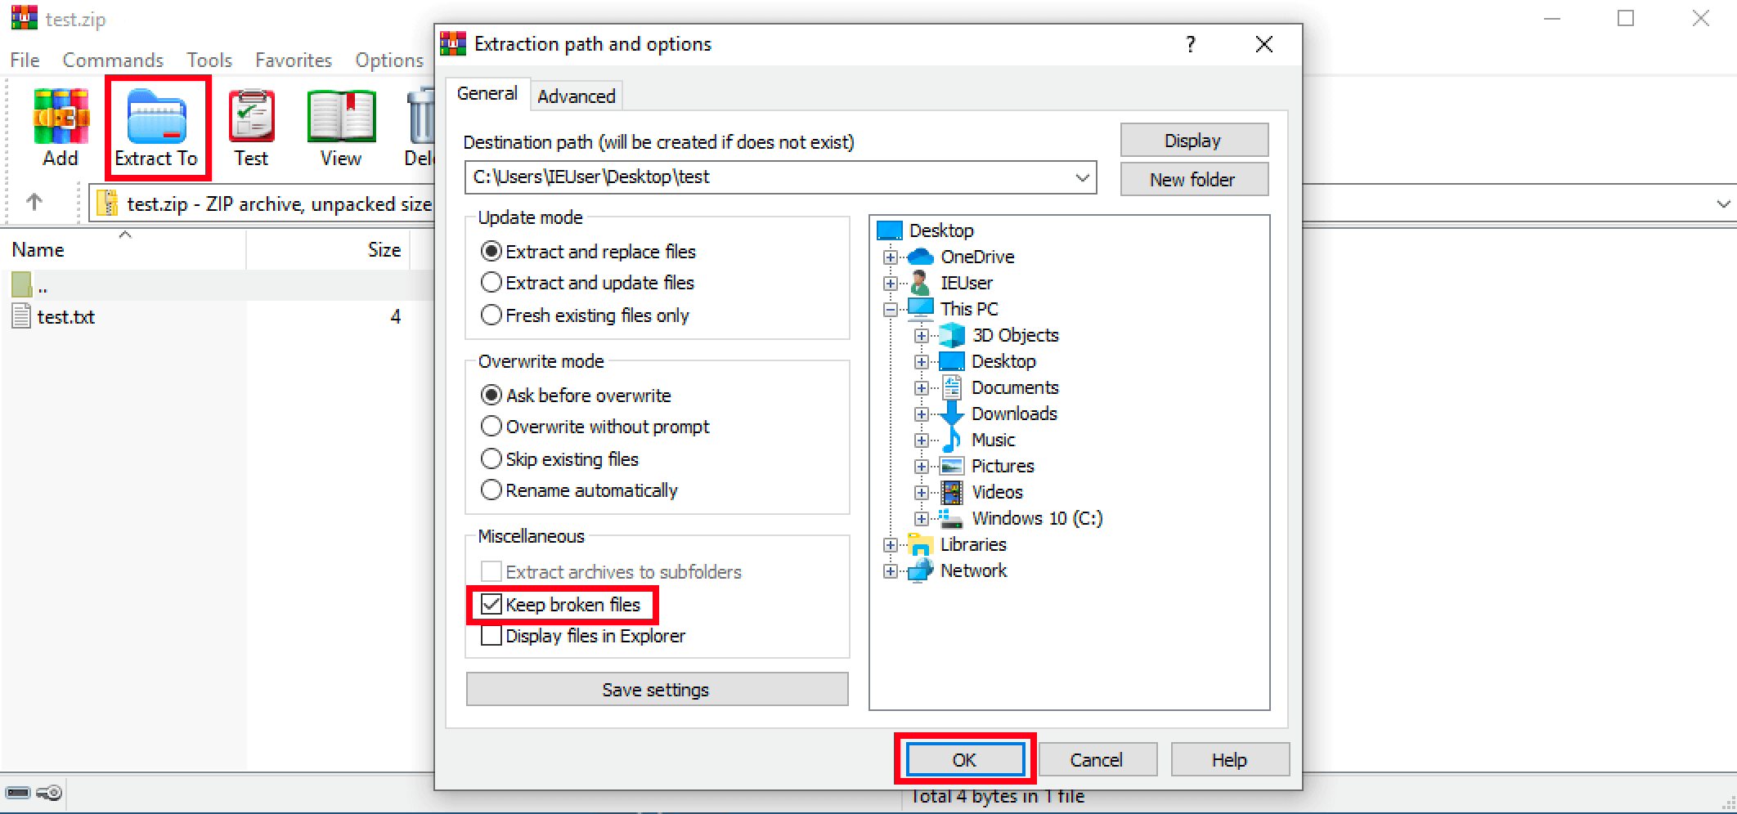Open the Commands menu
Viewport: 1737px width, 814px height.
[x=113, y=60]
